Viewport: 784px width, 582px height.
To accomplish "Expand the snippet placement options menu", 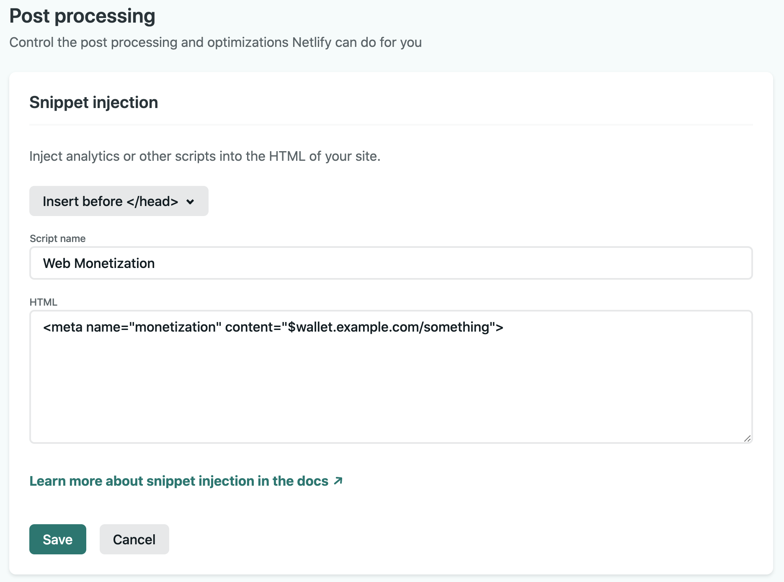I will [119, 201].
